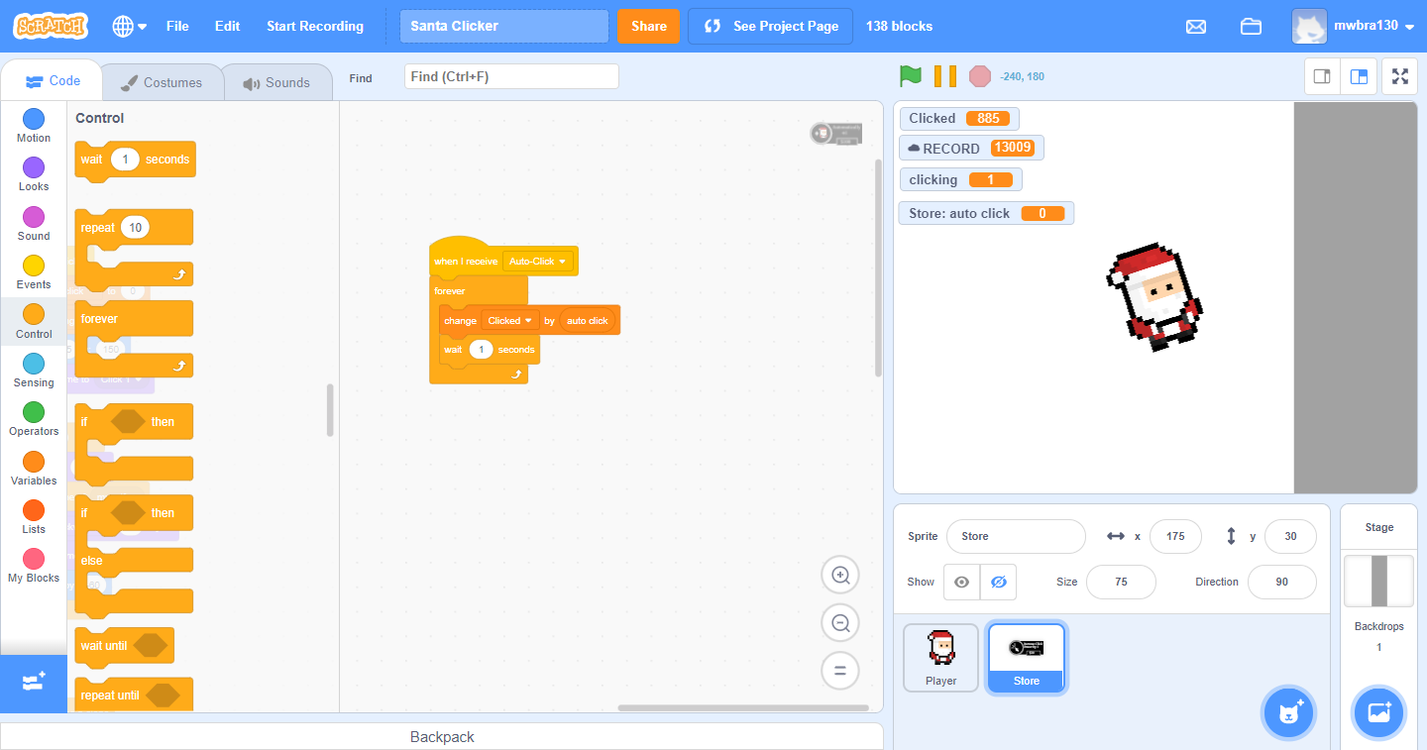The width and height of the screenshot is (1427, 750).
Task: Click the wait 1 seconds palette block
Action: click(x=136, y=161)
